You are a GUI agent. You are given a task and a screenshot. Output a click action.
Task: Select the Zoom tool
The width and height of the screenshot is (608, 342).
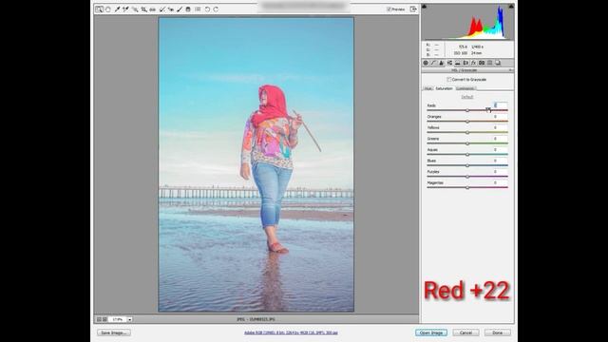[x=99, y=9]
